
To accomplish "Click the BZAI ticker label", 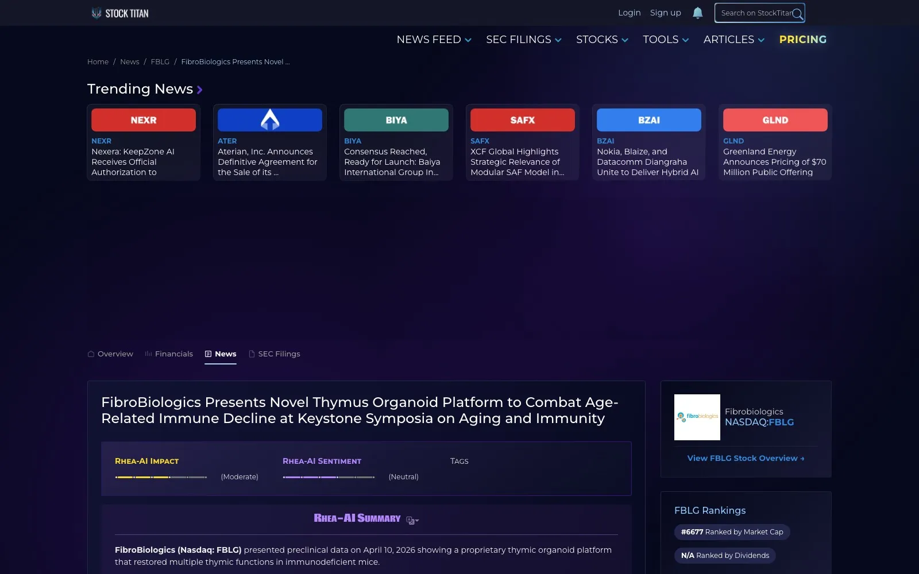I will [x=605, y=141].
